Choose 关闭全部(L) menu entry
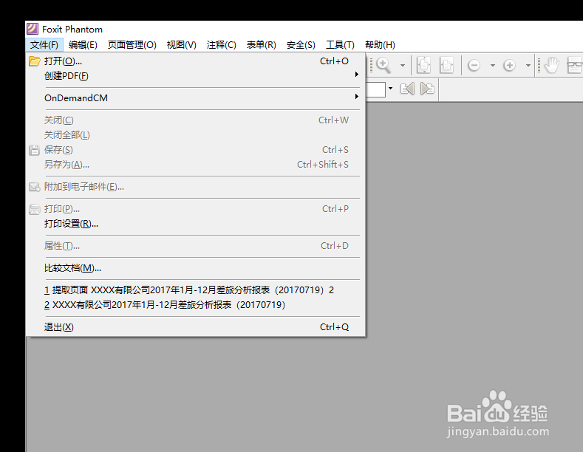 pos(196,135)
